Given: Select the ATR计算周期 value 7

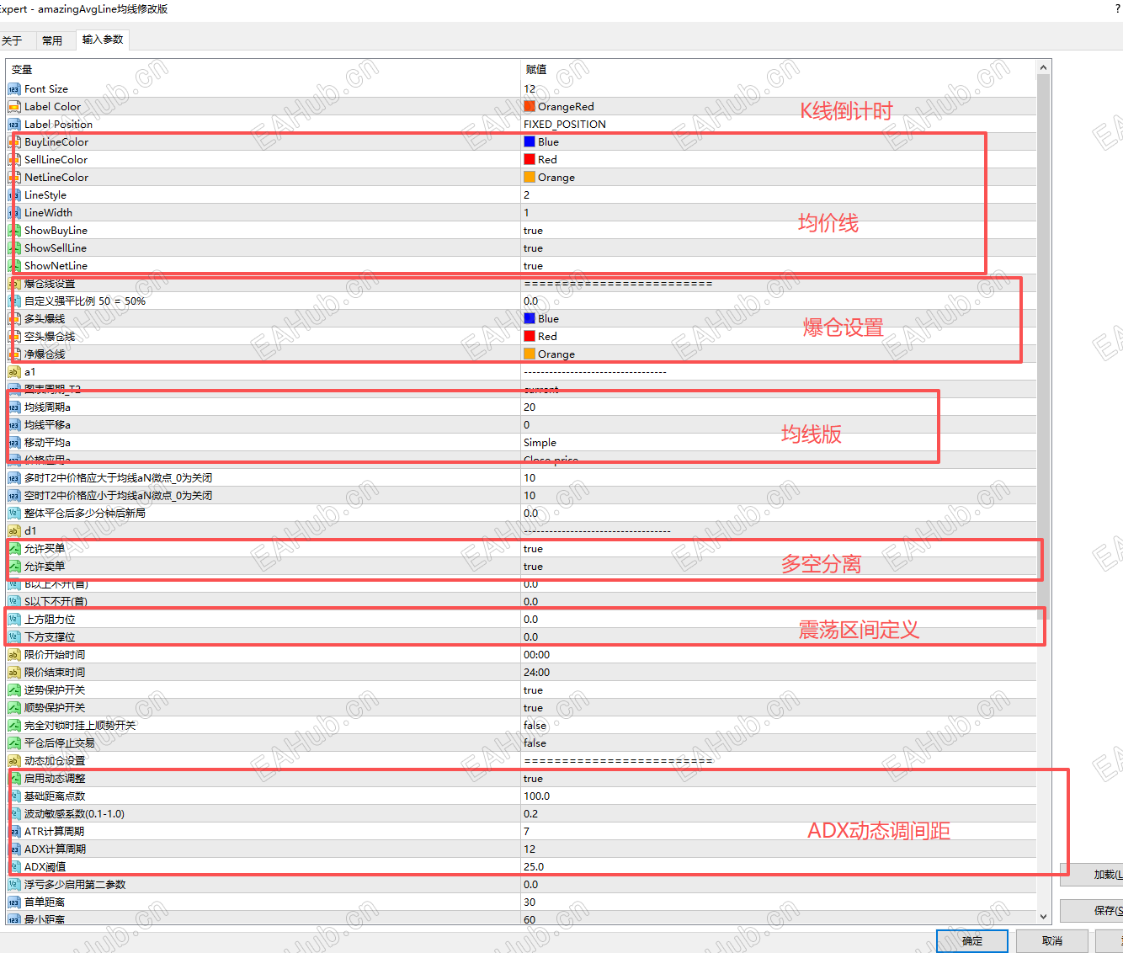Looking at the screenshot, I should click(x=527, y=832).
